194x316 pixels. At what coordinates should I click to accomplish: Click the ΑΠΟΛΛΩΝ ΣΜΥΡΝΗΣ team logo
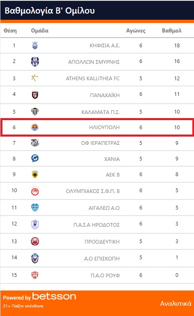coord(35,61)
